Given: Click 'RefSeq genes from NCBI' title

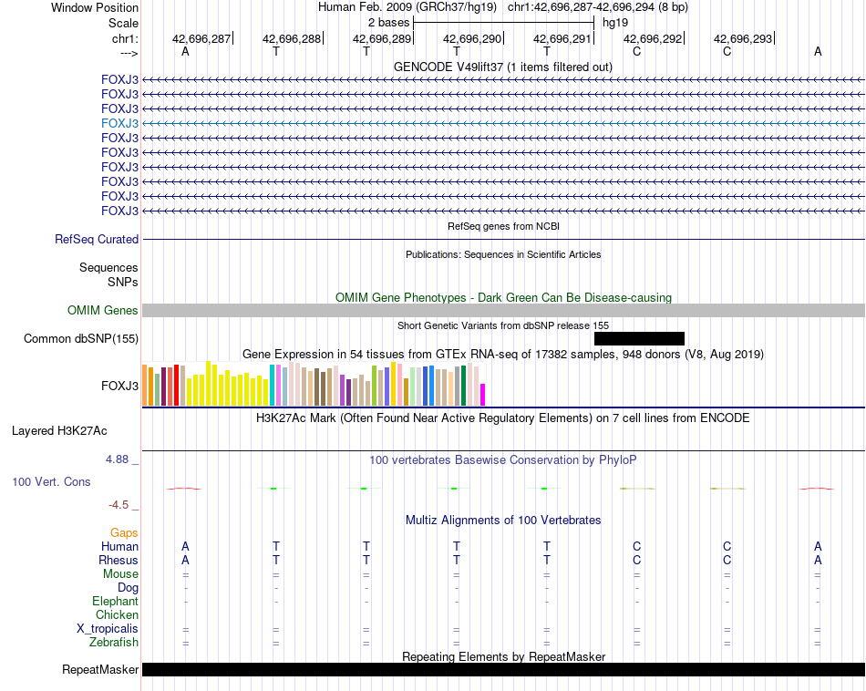Looking at the screenshot, I should tap(503, 226).
